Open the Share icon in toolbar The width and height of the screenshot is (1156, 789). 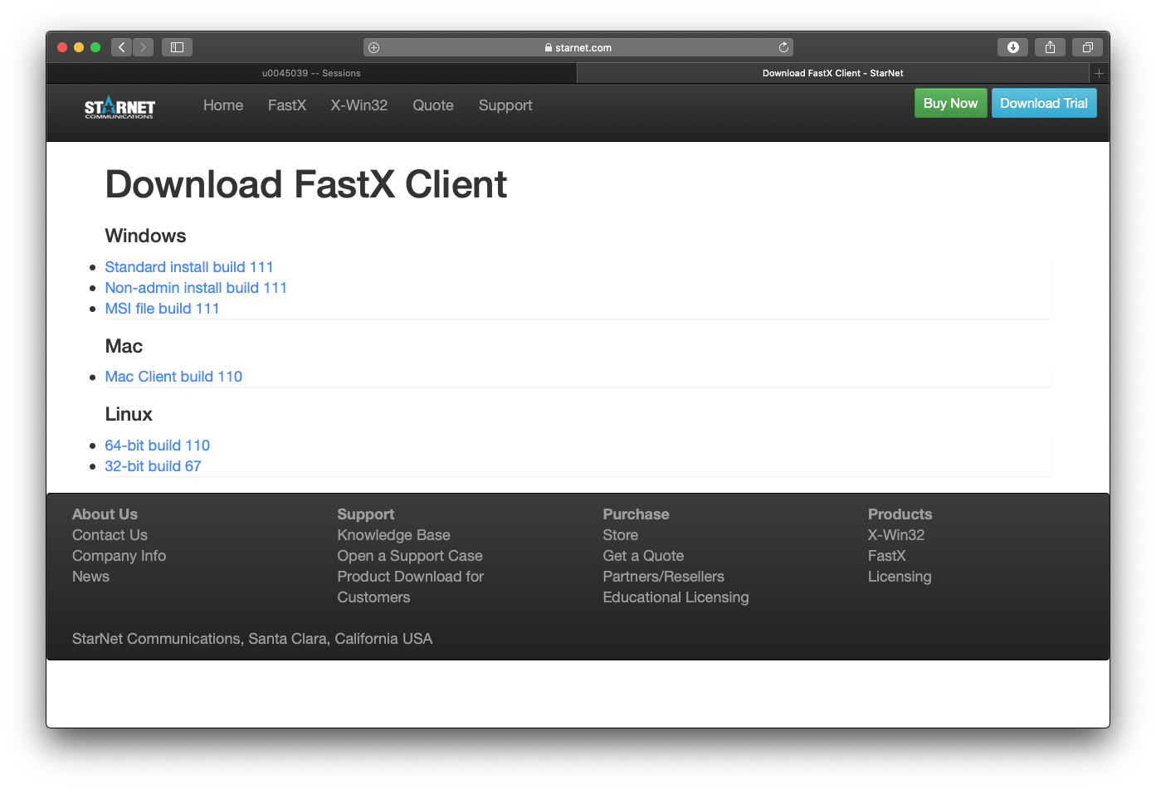point(1050,47)
